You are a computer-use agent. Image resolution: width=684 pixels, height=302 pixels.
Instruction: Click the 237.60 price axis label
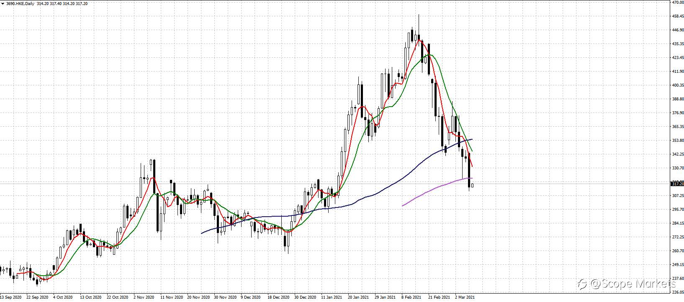677,279
